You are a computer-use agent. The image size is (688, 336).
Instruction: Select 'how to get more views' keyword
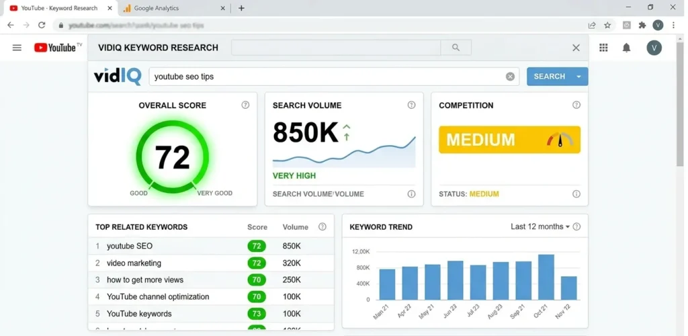coord(210,280)
